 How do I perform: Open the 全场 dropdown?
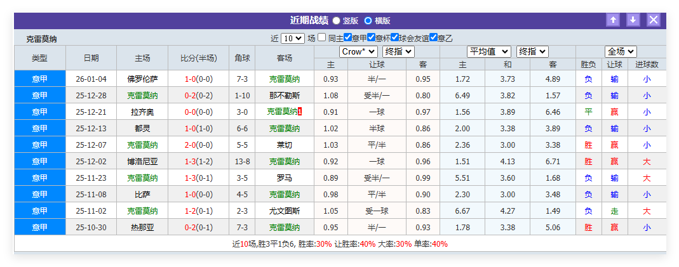tap(621, 51)
